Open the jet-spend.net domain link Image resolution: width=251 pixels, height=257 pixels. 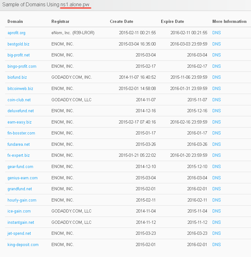pyautogui.click(x=19, y=233)
